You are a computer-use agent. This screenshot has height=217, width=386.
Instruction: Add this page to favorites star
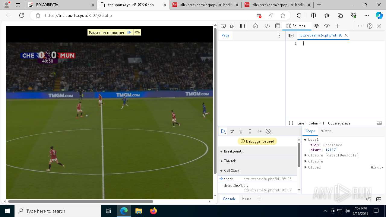pos(283,15)
